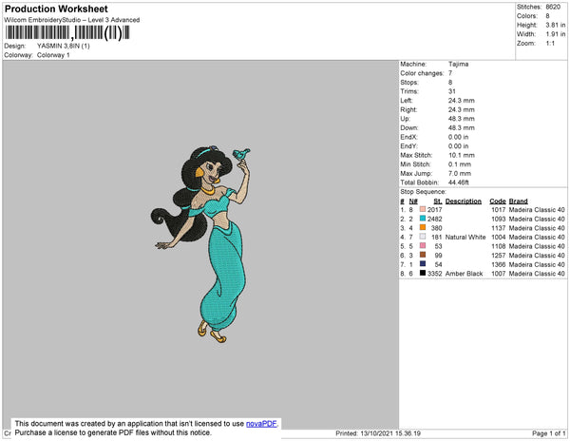Select the 'Stop Sequence:' heading

[423, 192]
